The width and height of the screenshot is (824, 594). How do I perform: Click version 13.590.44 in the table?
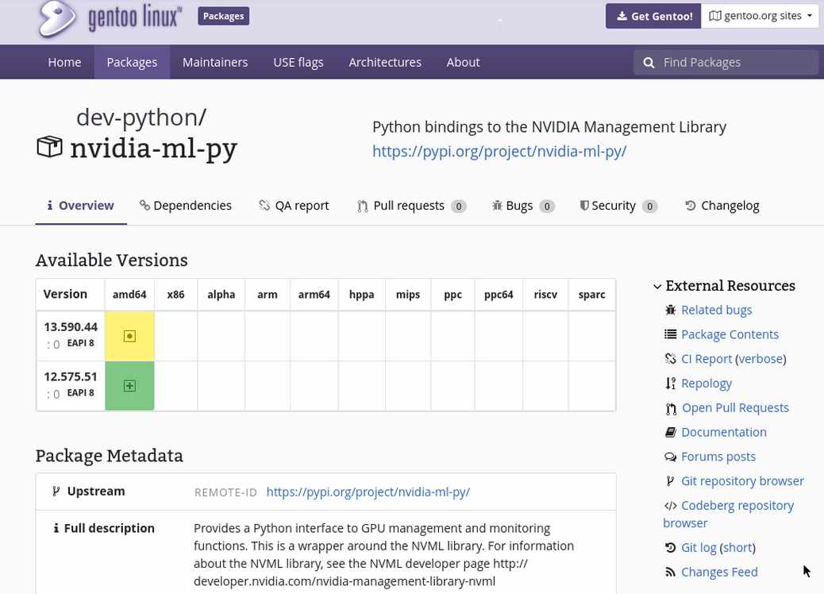click(x=71, y=327)
